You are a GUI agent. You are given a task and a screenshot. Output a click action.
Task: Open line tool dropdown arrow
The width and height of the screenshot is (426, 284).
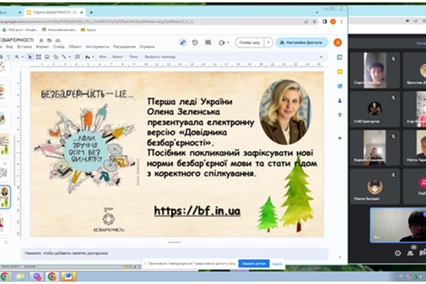[x=70, y=57]
